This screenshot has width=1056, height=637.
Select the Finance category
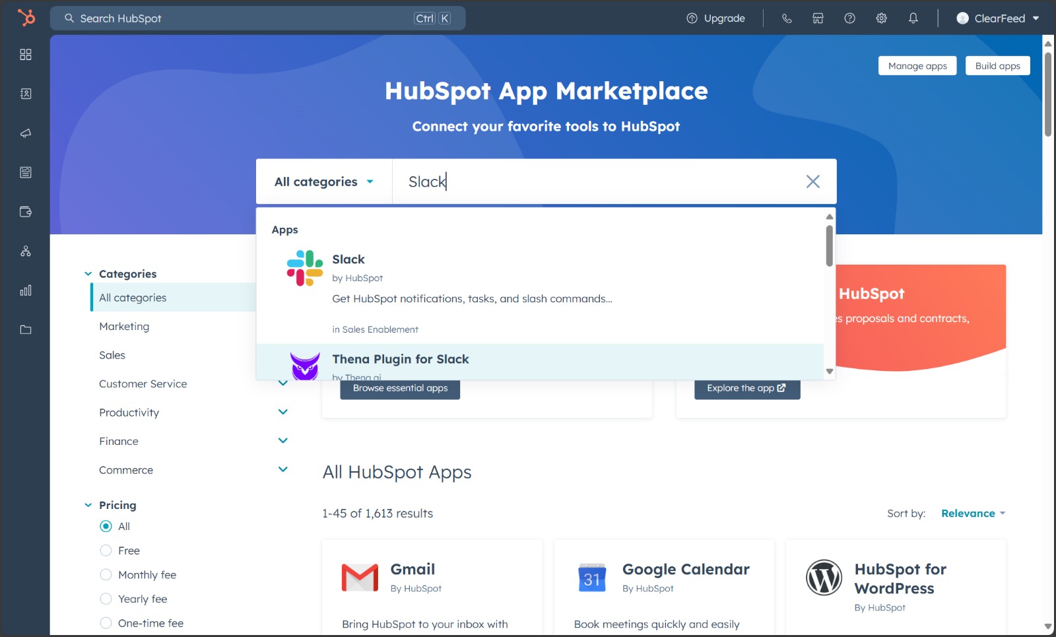click(119, 442)
